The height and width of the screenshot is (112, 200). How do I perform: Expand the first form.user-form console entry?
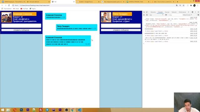pos(145,31)
